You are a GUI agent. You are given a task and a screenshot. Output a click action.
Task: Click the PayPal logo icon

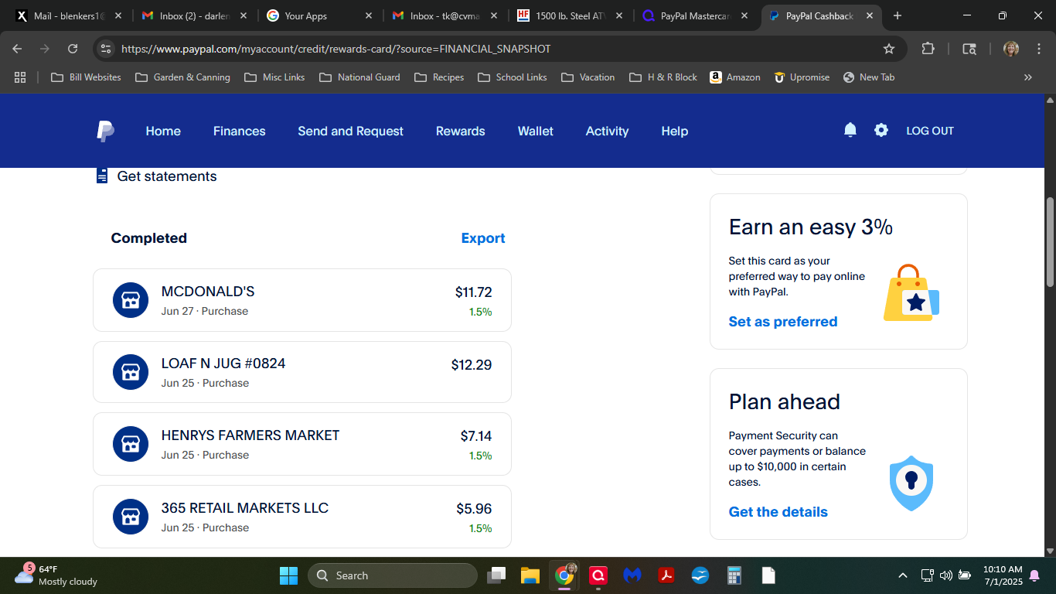105,131
